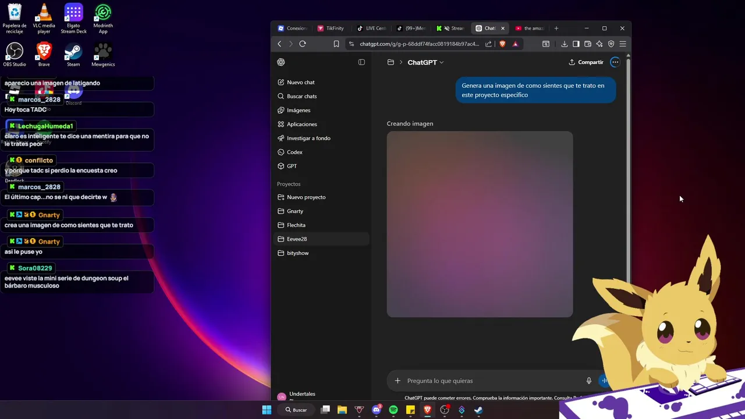Open the Windows Start menu
The height and width of the screenshot is (419, 745).
pos(267,410)
